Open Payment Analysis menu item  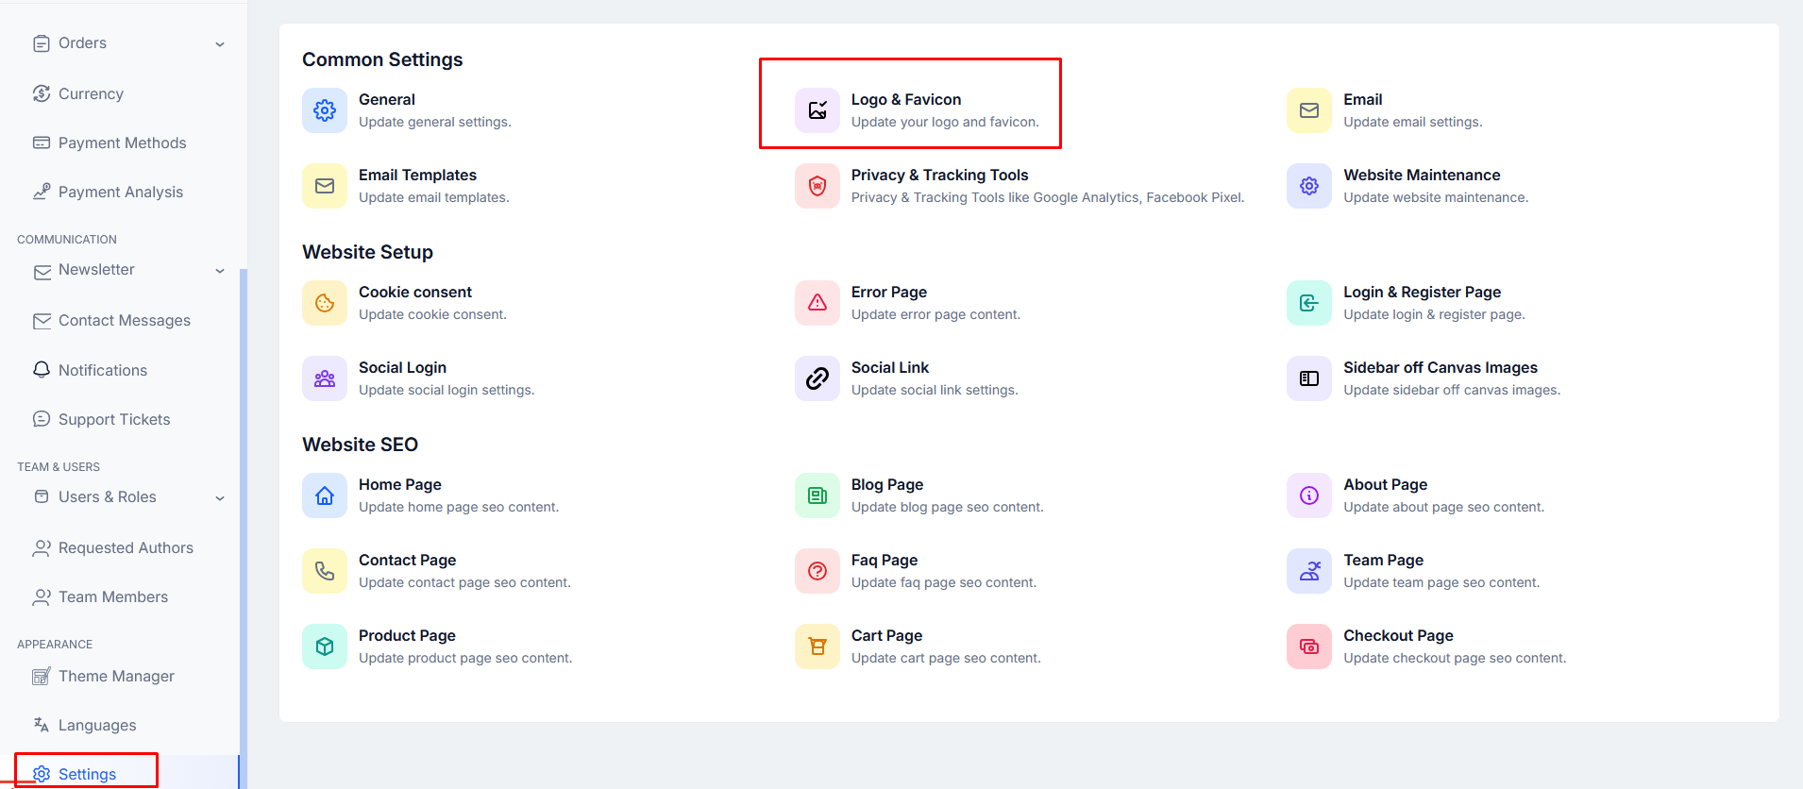(x=120, y=192)
